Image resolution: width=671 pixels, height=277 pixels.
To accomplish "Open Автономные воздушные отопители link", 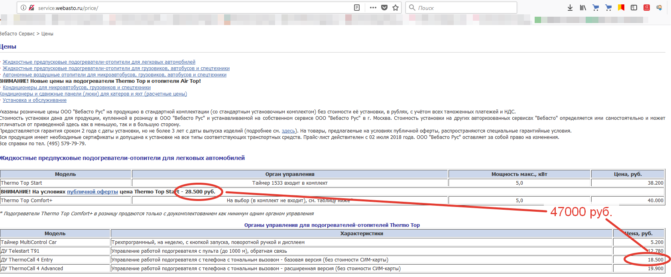I will pyautogui.click(x=114, y=75).
